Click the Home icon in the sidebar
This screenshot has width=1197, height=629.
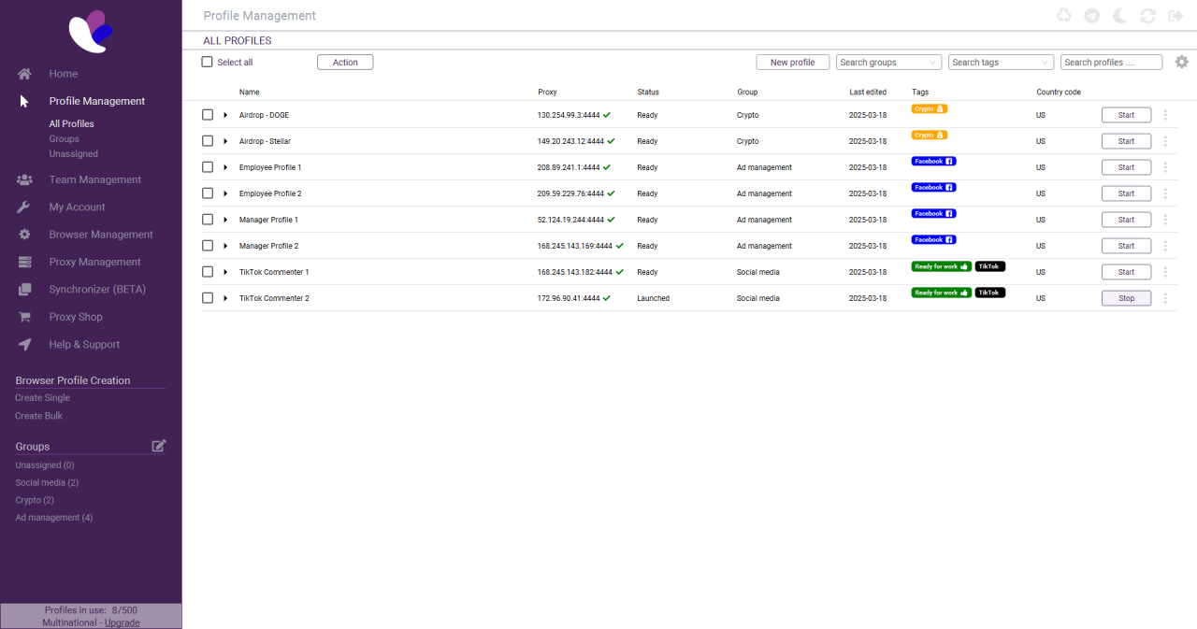25,74
